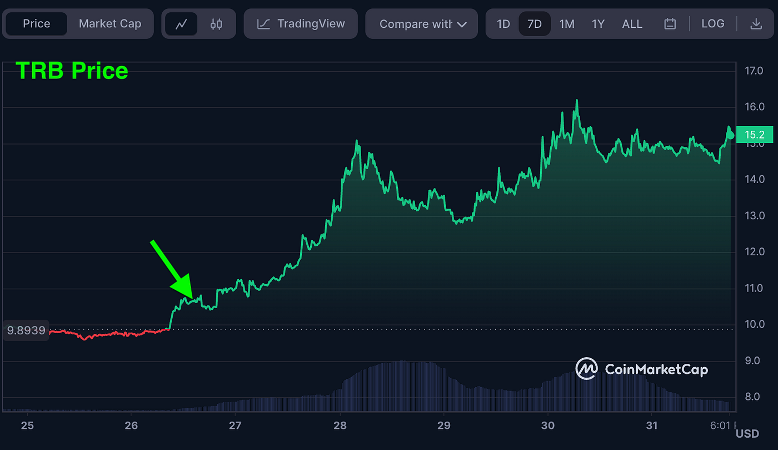Viewport: 778px width, 450px height.
Task: Click the 15.2 current price label
Action: (755, 135)
